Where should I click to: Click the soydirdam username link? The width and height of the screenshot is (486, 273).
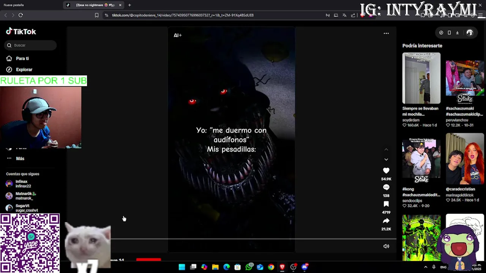tap(411, 120)
